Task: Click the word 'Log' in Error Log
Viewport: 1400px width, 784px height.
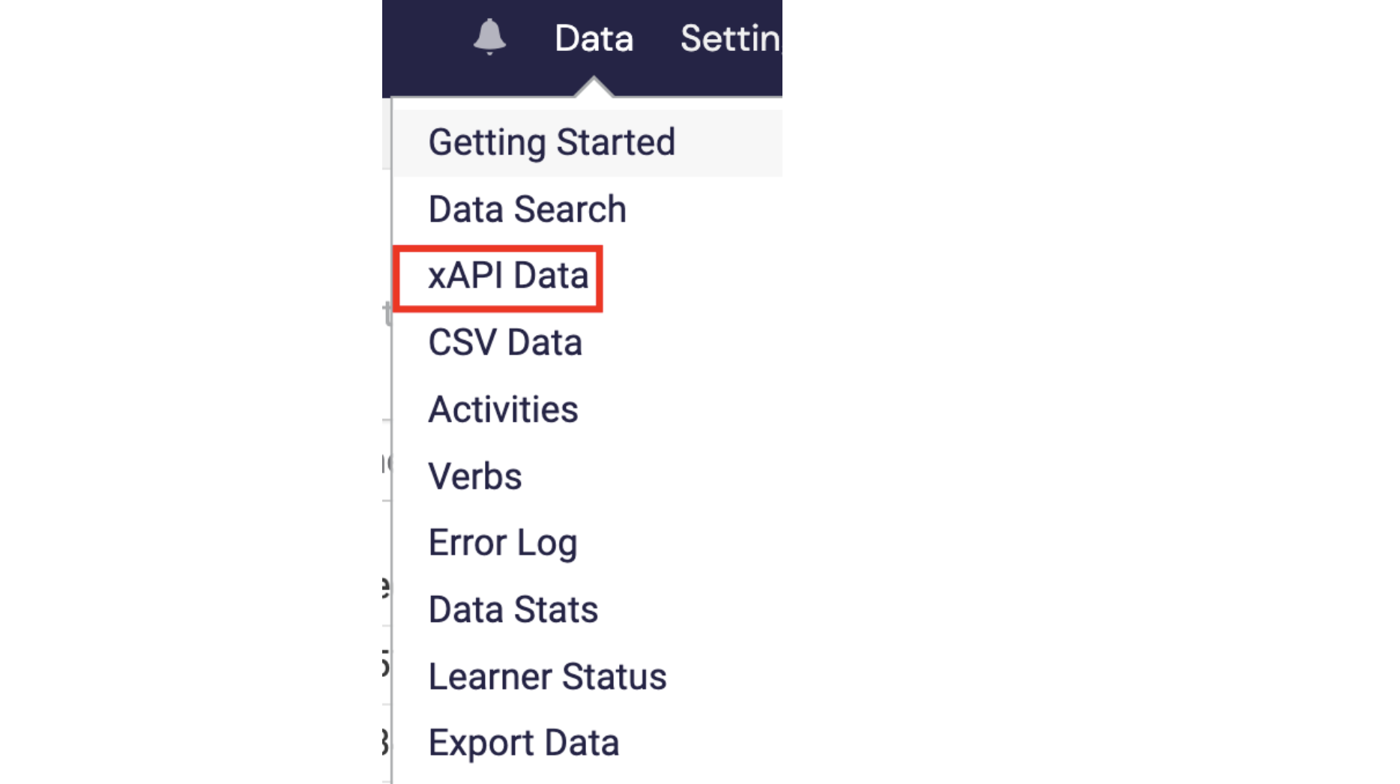Action: pyautogui.click(x=547, y=544)
